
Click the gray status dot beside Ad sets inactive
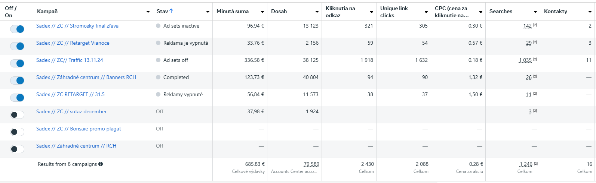158,26
